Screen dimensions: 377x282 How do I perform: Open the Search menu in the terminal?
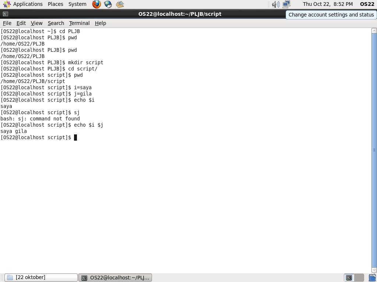56,23
